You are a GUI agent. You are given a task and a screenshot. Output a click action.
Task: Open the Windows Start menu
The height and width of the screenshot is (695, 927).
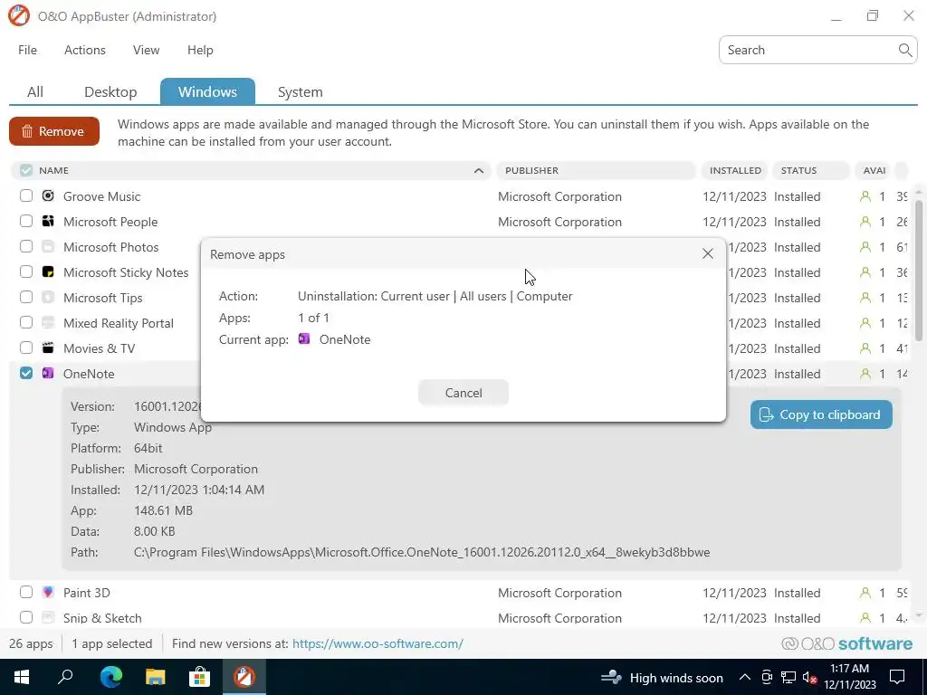22,677
